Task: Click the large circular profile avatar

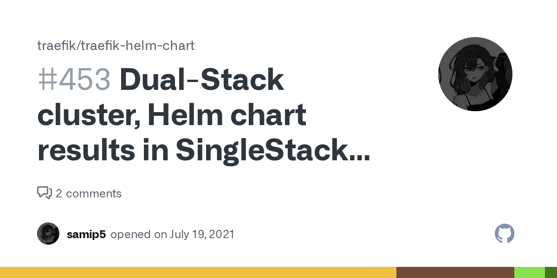Action: pyautogui.click(x=475, y=74)
